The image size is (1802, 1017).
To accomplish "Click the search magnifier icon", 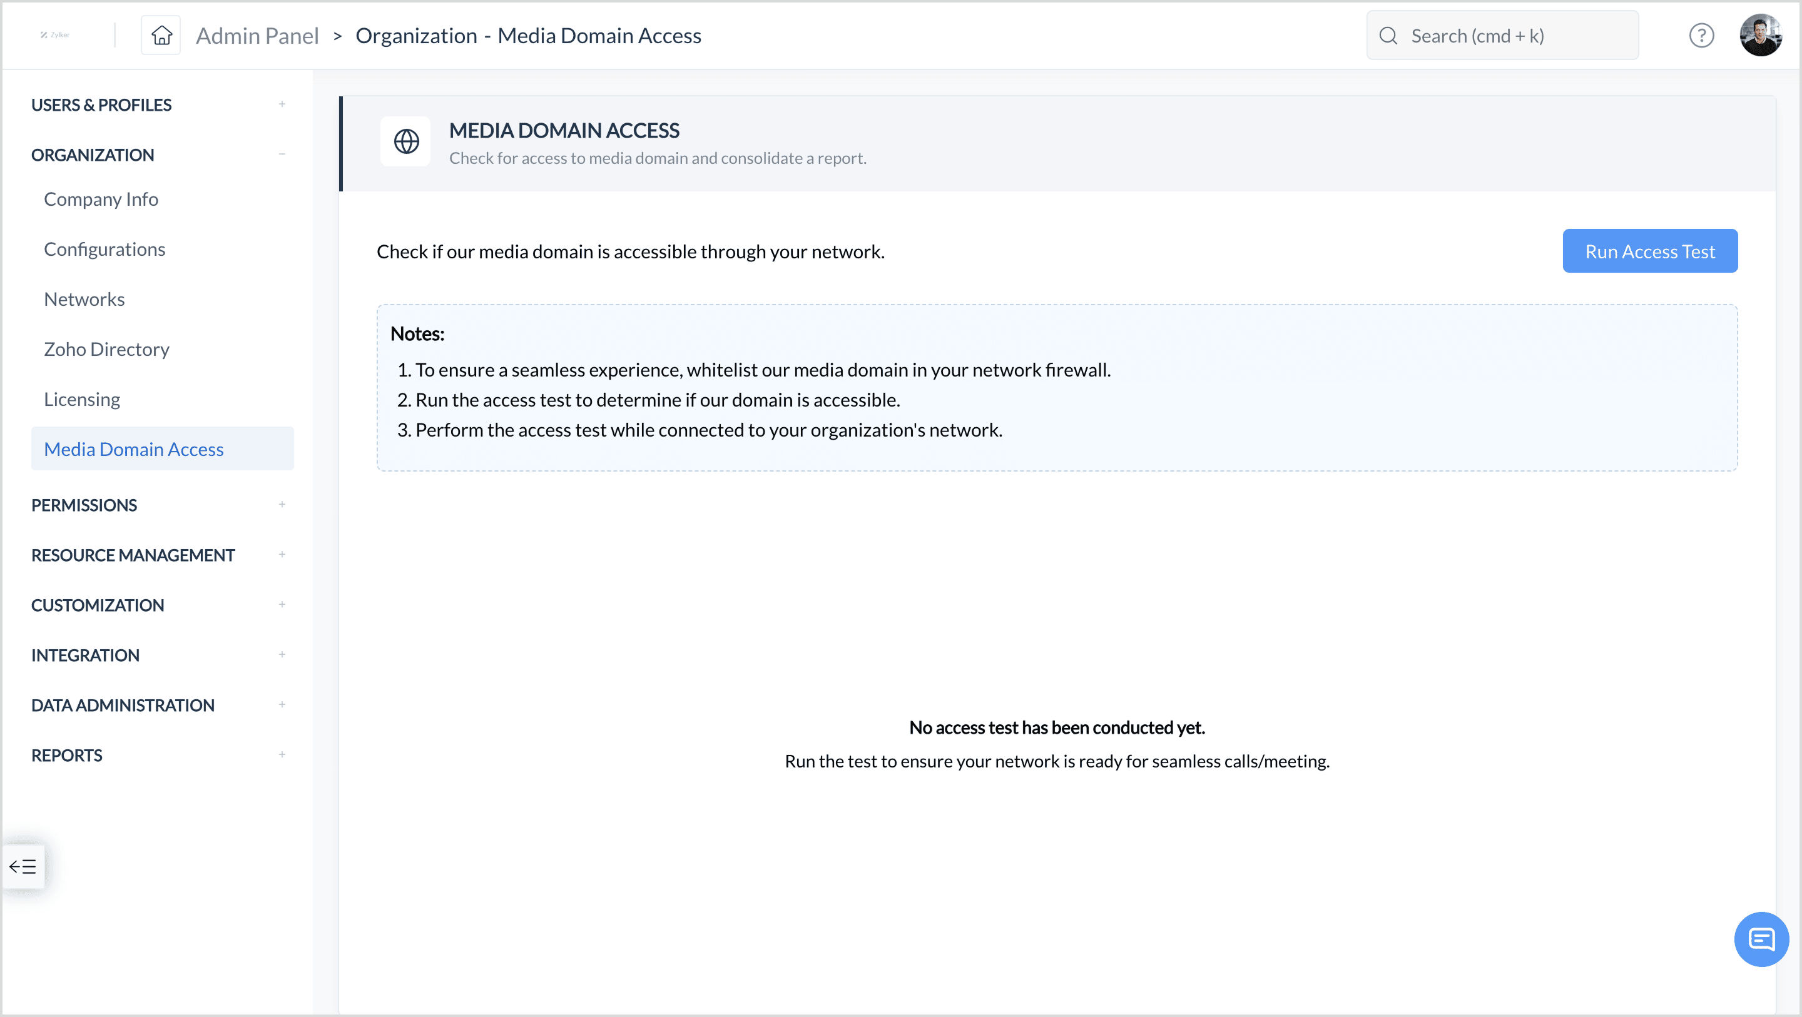I will (1388, 36).
